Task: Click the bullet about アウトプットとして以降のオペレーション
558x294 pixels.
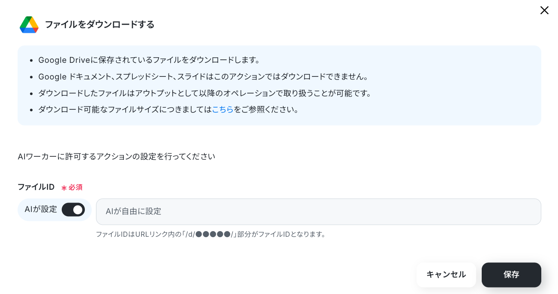Action: pos(206,93)
